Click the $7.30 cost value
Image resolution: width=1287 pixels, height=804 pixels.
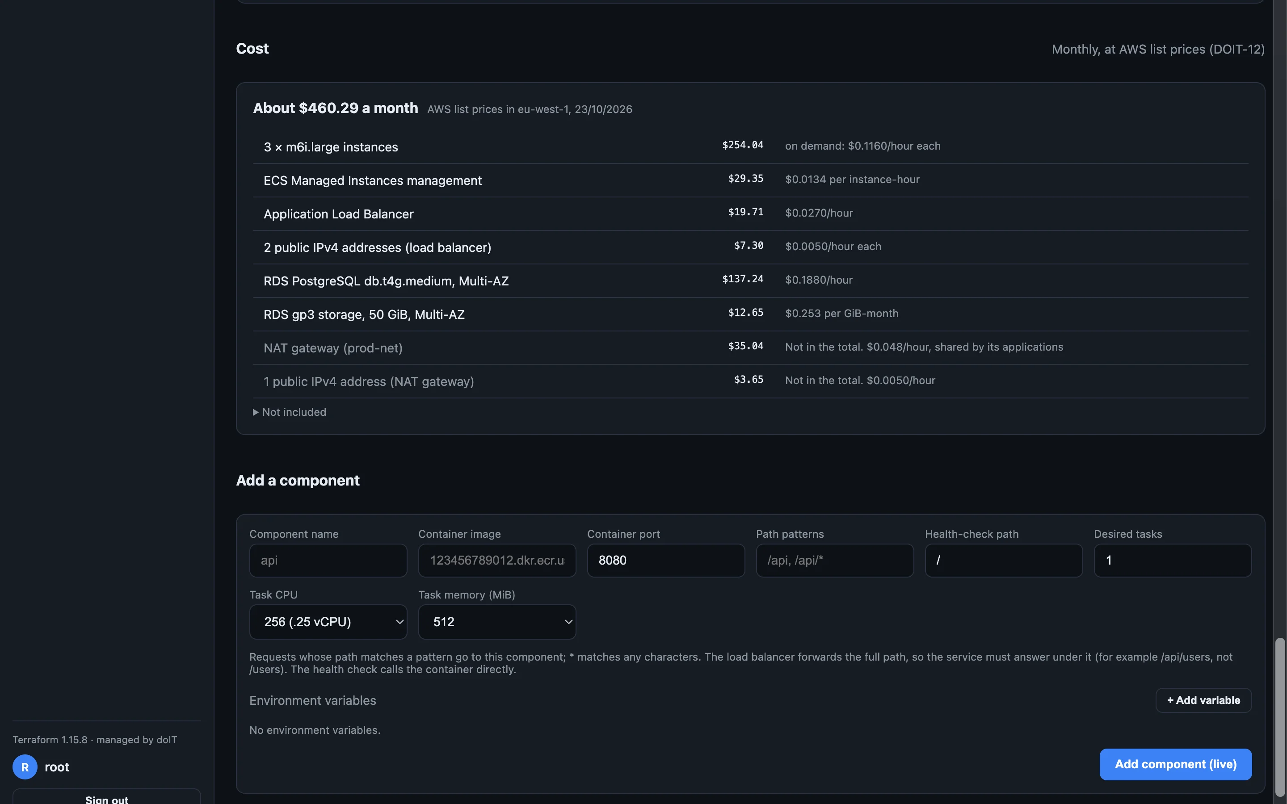click(x=749, y=246)
